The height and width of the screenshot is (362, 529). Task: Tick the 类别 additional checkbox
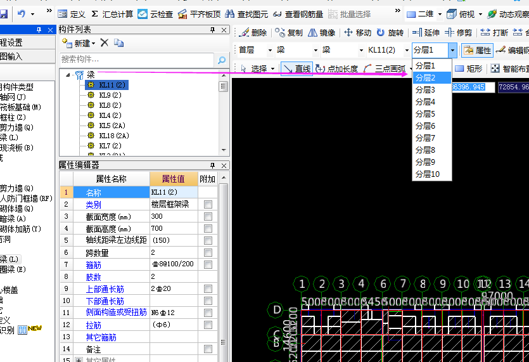click(208, 205)
